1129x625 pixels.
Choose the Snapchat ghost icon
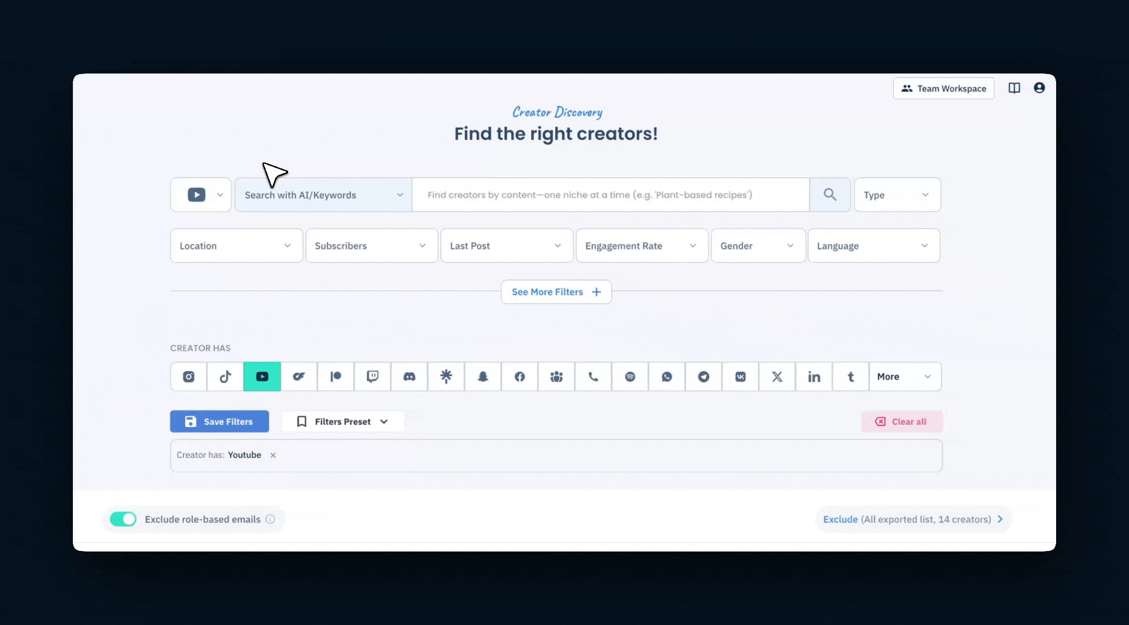point(483,377)
